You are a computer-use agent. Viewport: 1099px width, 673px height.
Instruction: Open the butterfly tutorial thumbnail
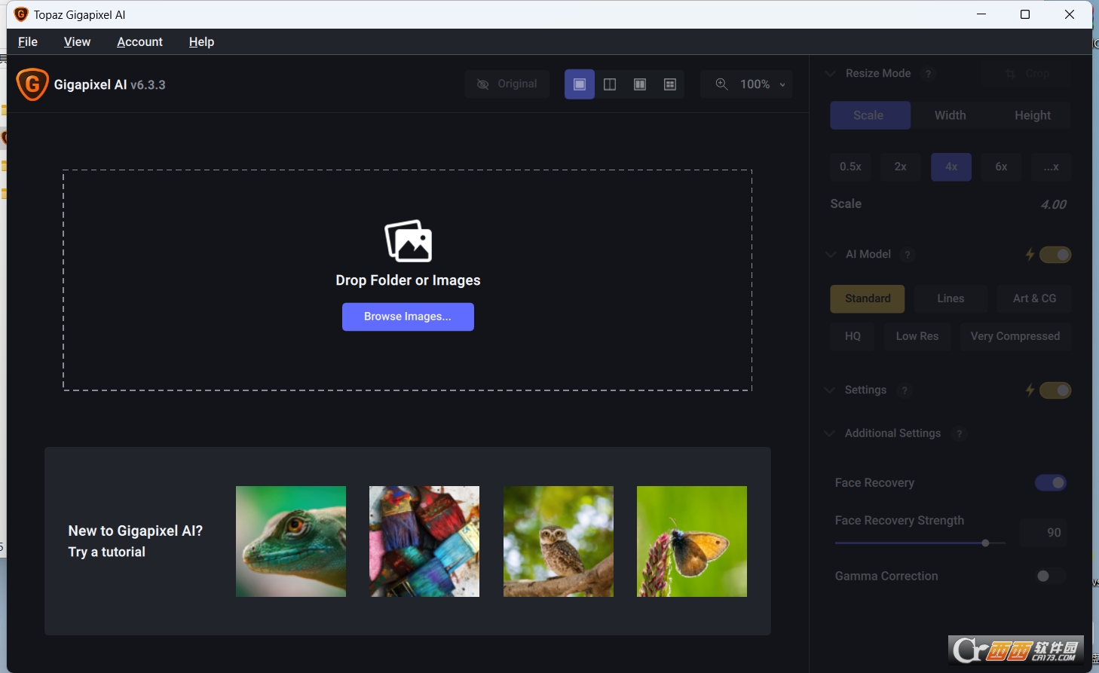click(x=692, y=541)
